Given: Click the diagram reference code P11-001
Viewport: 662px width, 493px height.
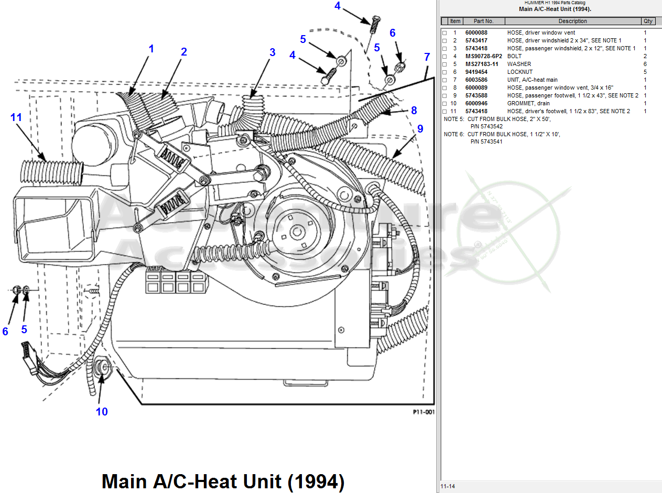Looking at the screenshot, I should 424,412.
